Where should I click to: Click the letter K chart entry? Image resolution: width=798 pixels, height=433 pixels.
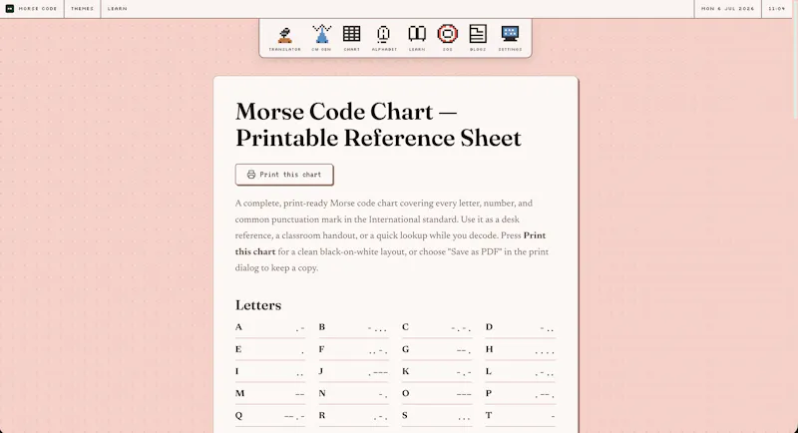point(437,372)
